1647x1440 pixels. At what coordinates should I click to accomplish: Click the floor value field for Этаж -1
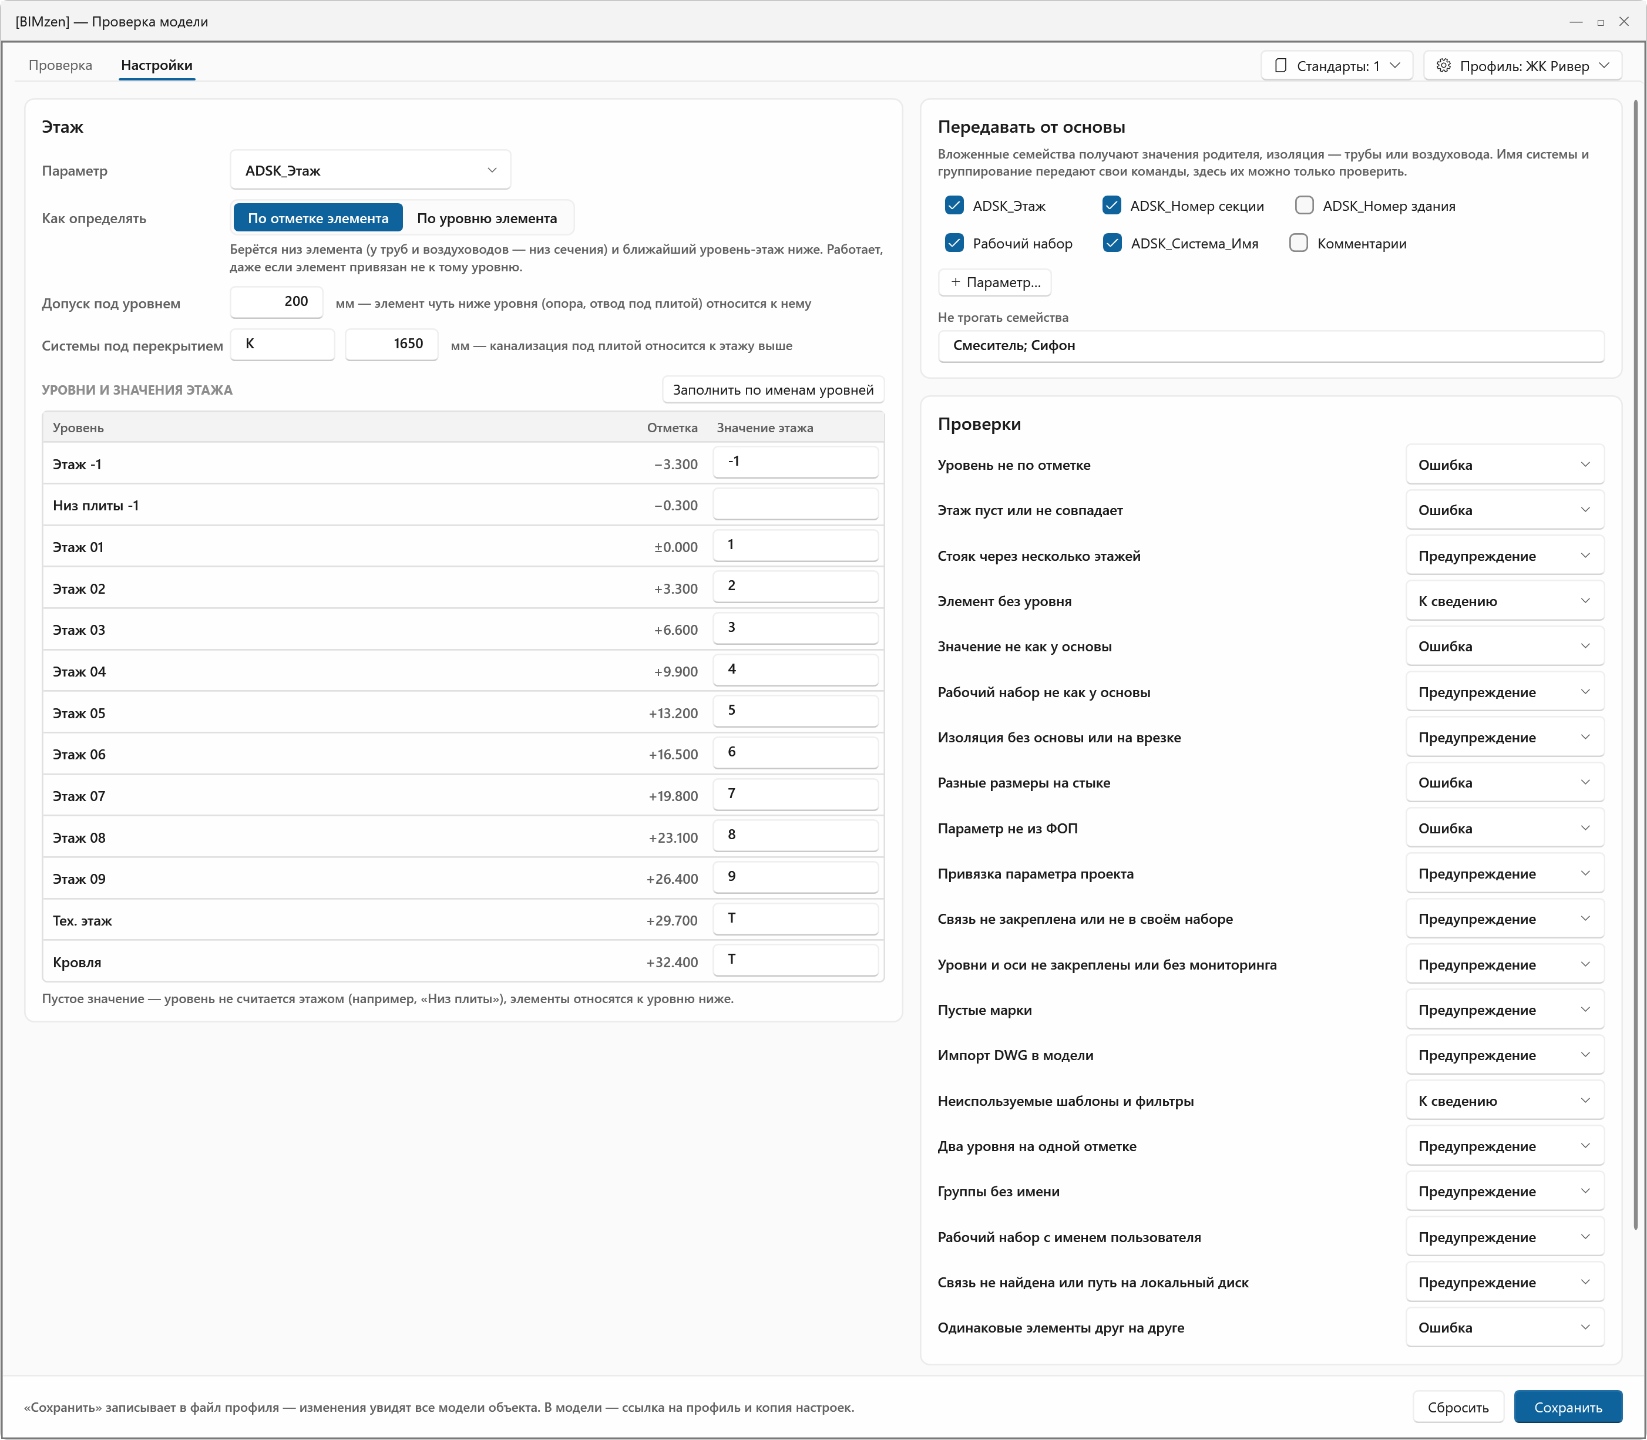[795, 462]
